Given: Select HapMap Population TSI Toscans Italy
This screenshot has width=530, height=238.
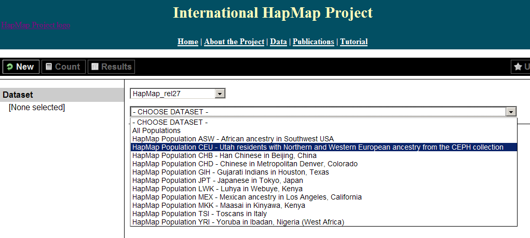Looking at the screenshot, I should coord(323,214).
